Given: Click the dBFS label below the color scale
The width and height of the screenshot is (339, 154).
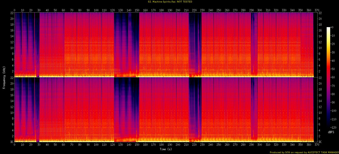Looking at the screenshot, I should click(331, 132).
